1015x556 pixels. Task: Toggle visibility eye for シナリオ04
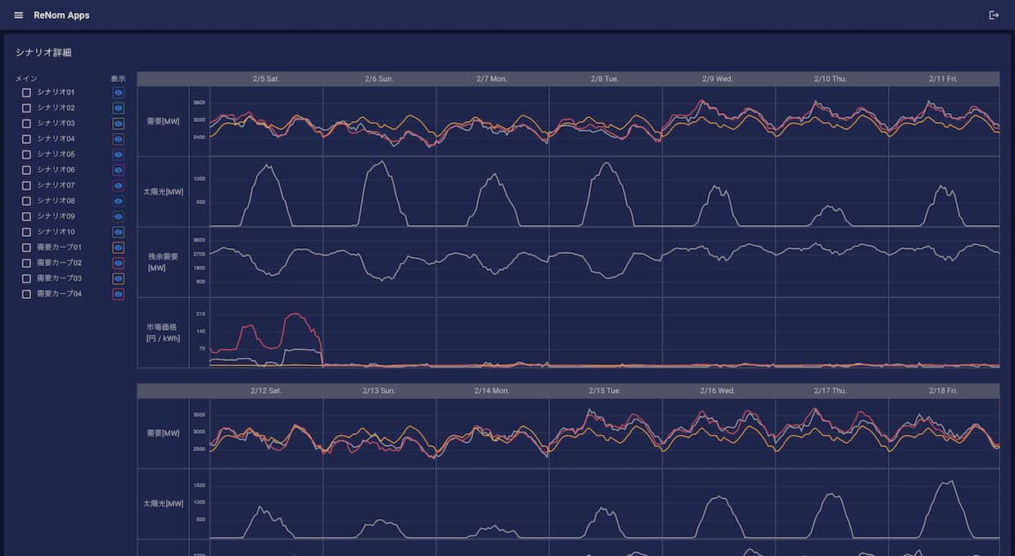click(118, 139)
